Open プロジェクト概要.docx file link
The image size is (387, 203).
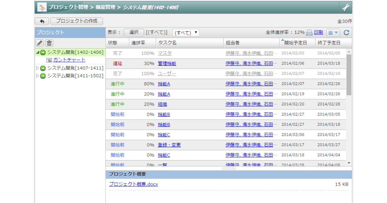click(134, 184)
